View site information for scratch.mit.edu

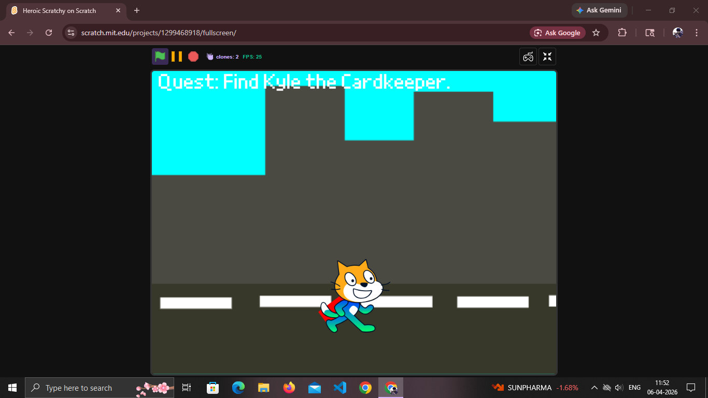click(x=72, y=33)
